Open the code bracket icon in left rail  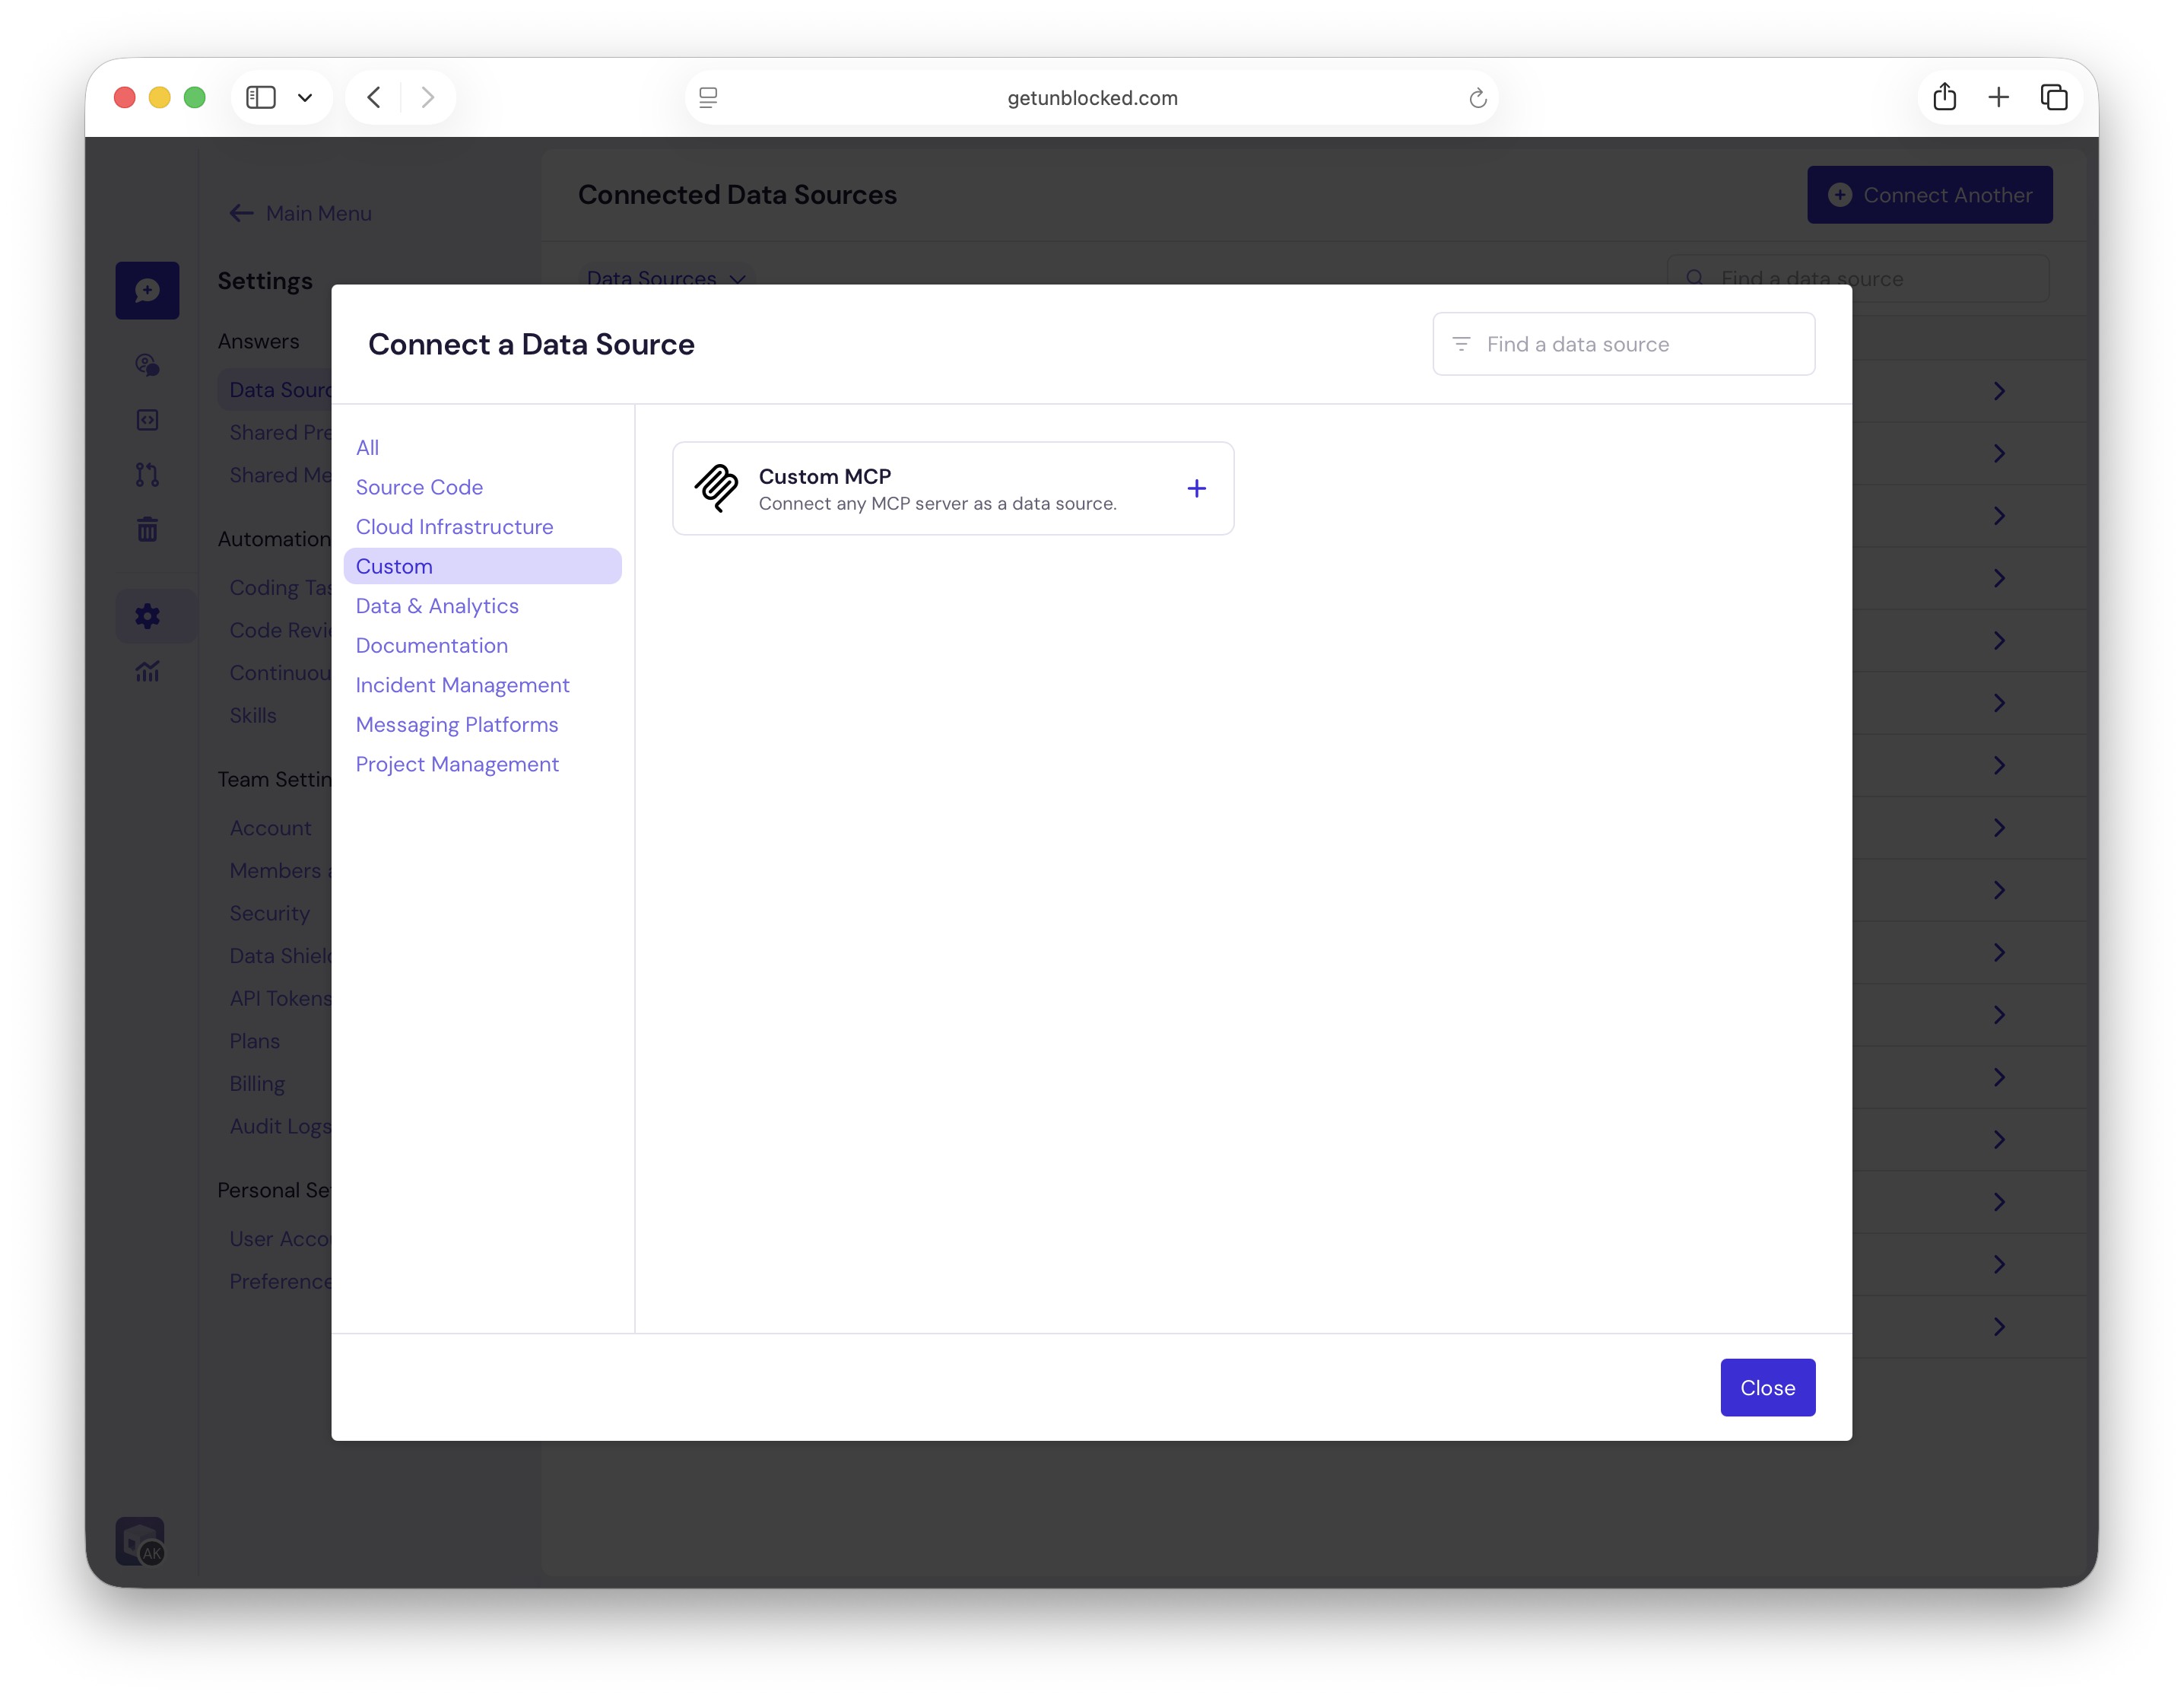[x=147, y=420]
